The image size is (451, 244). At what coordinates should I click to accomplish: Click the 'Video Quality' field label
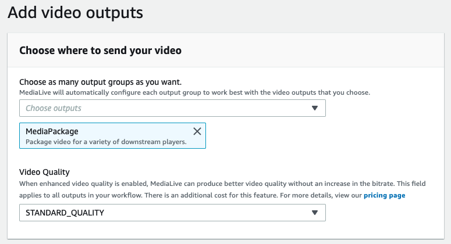click(44, 172)
